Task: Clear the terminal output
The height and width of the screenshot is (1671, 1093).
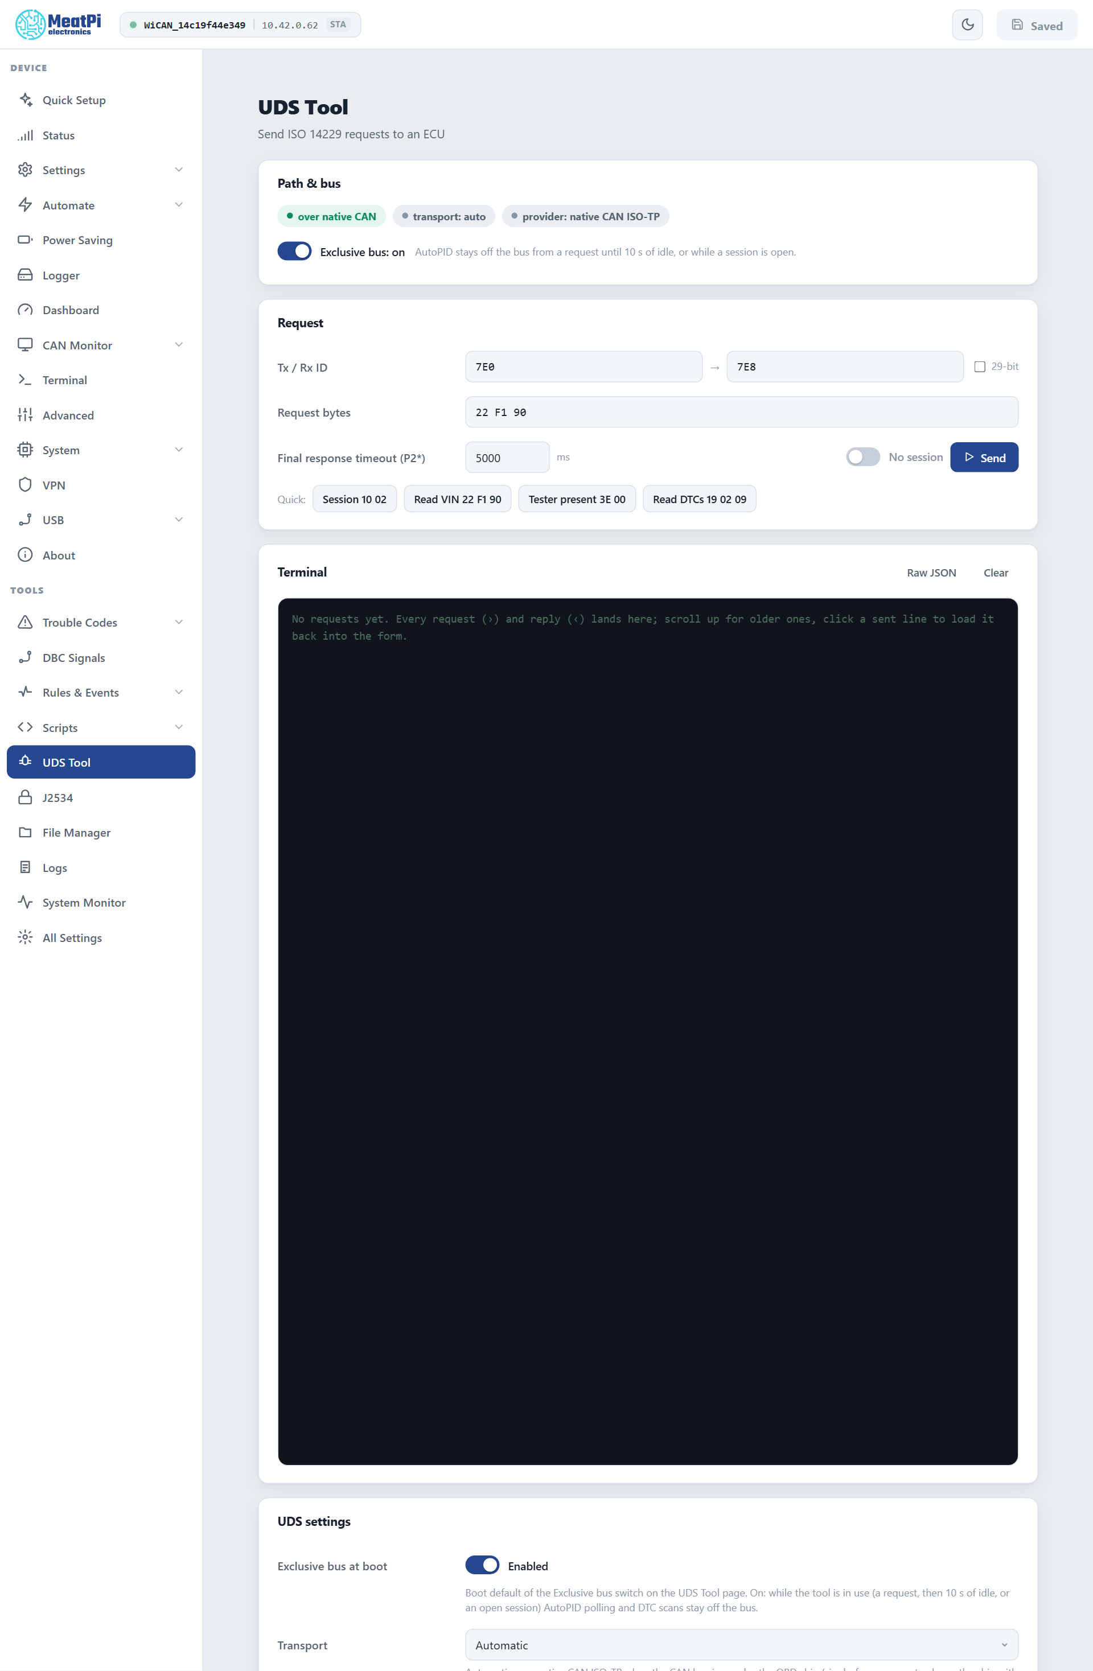Action: (x=995, y=573)
